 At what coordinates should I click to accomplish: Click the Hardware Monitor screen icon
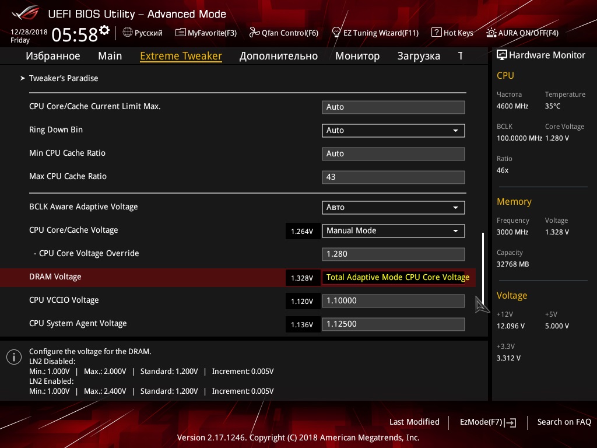[502, 55]
